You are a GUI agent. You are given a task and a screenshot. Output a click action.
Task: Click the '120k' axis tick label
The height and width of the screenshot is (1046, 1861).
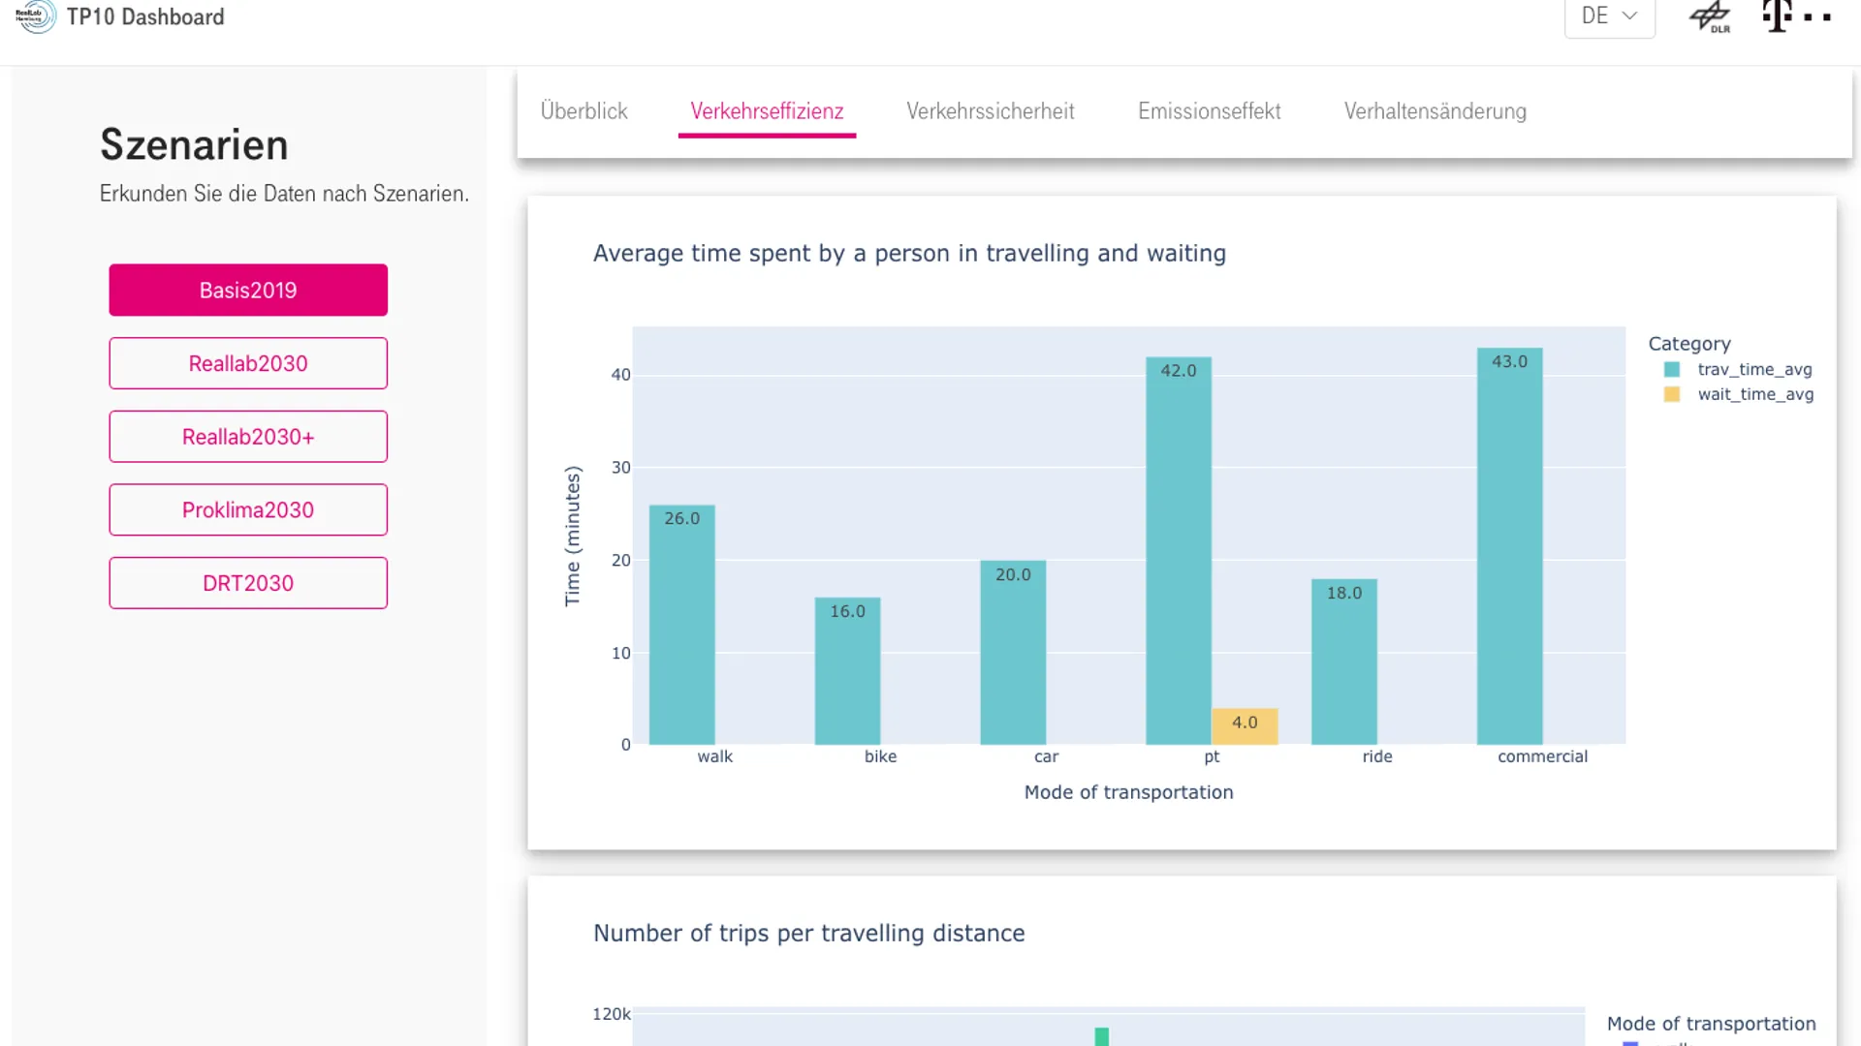click(x=612, y=1014)
